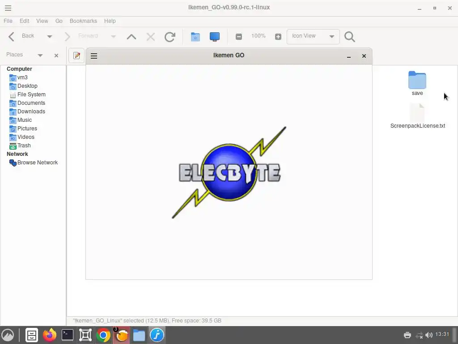Expand the Places sidebar dropdown

[x=40, y=55]
